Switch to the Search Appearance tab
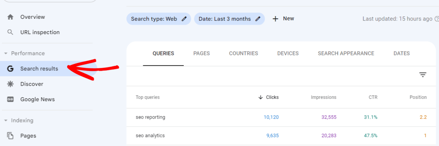 [346, 53]
